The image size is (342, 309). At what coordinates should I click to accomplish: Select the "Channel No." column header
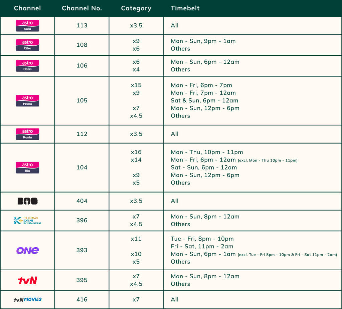[82, 8]
